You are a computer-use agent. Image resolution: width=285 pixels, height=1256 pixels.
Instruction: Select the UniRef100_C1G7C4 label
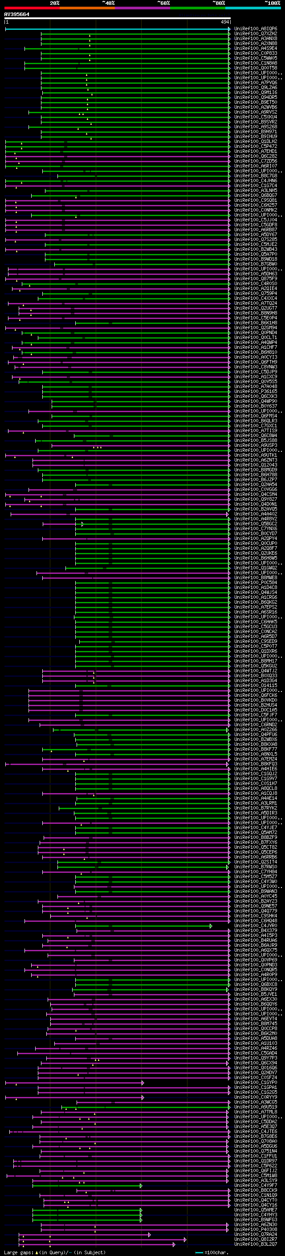256,186
